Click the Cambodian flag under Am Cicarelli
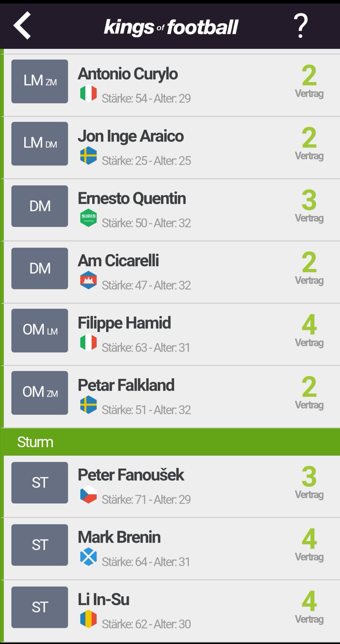The height and width of the screenshot is (644, 340). [x=88, y=280]
